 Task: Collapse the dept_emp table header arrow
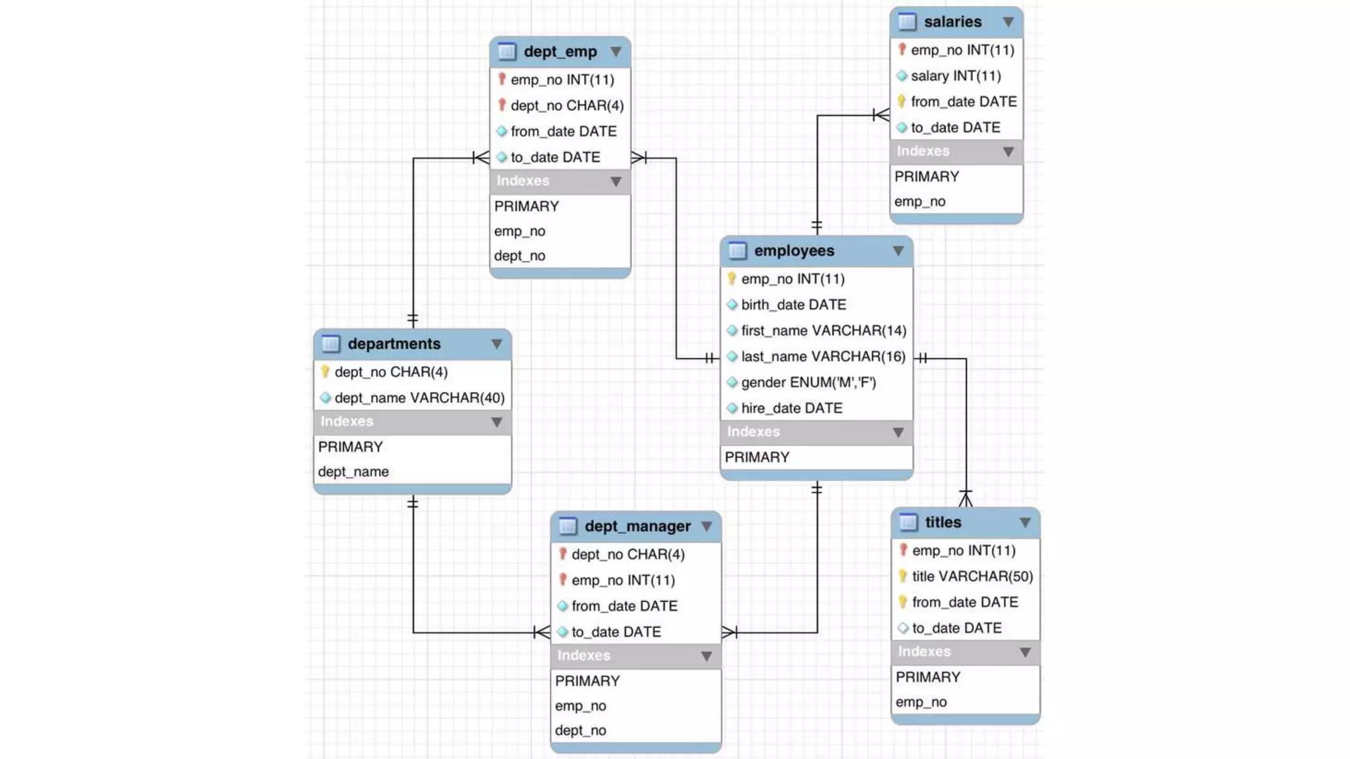(x=616, y=51)
